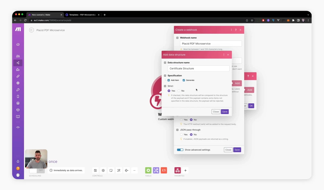This screenshot has height=190, width=324.
Task: Select No for adding HTTP method to body
Action: pyautogui.click(x=191, y=120)
